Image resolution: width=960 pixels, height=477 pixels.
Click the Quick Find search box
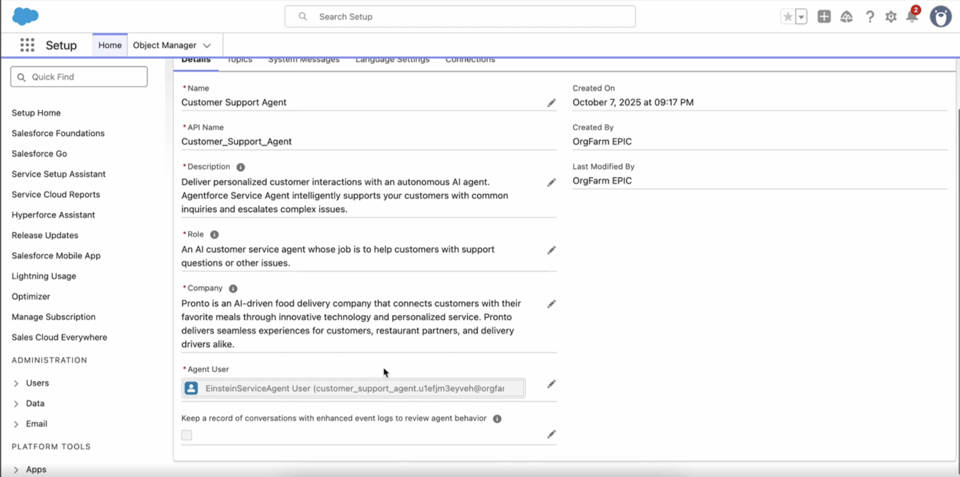click(x=79, y=77)
